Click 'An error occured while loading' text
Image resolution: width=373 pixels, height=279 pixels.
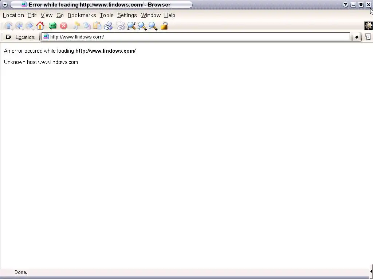[x=39, y=51]
